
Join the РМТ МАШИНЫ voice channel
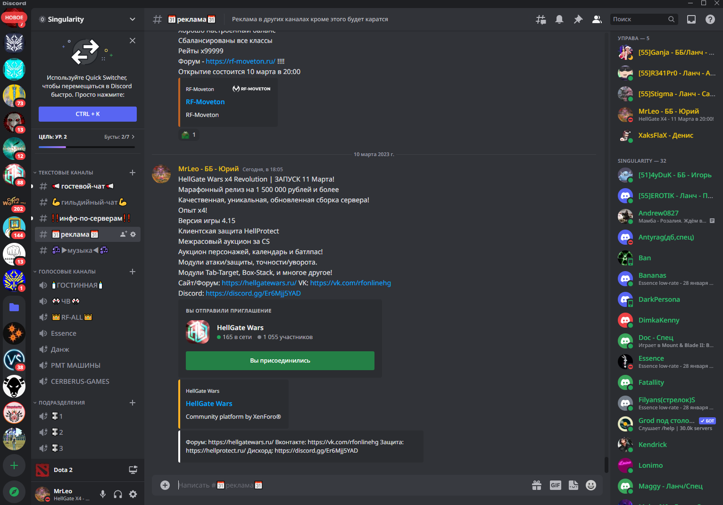click(88, 365)
